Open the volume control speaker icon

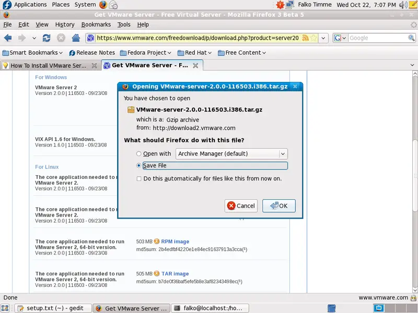(403, 5)
